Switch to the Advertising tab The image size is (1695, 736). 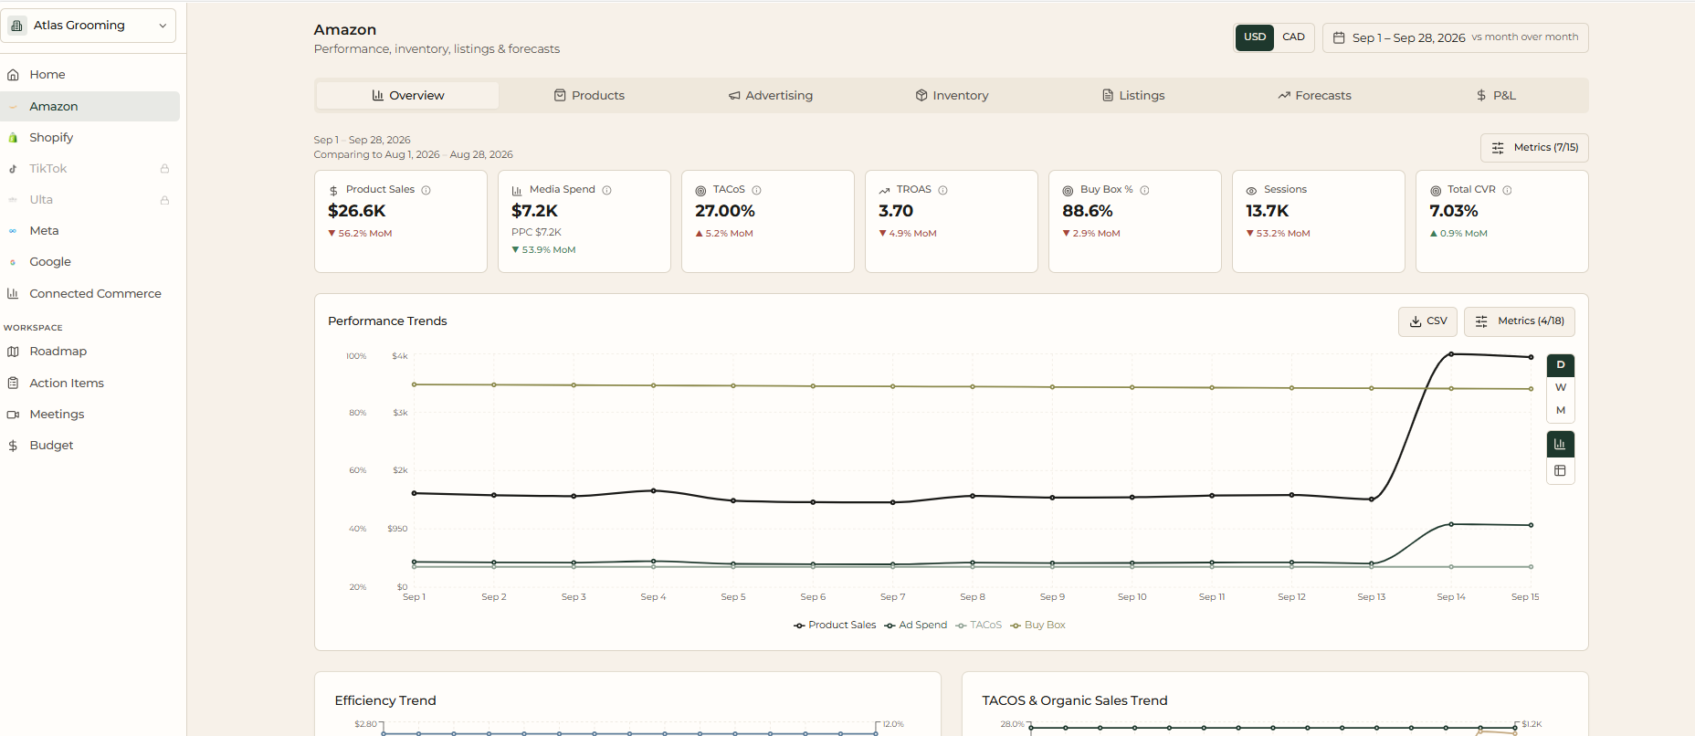click(x=771, y=95)
